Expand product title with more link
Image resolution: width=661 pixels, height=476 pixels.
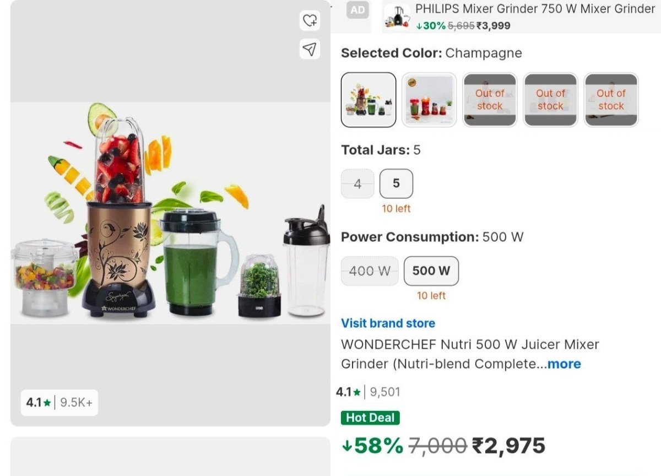click(x=564, y=364)
